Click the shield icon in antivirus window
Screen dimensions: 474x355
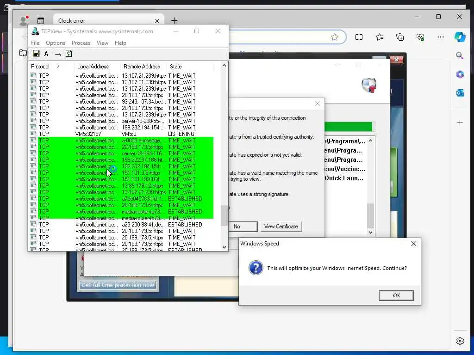[x=369, y=85]
